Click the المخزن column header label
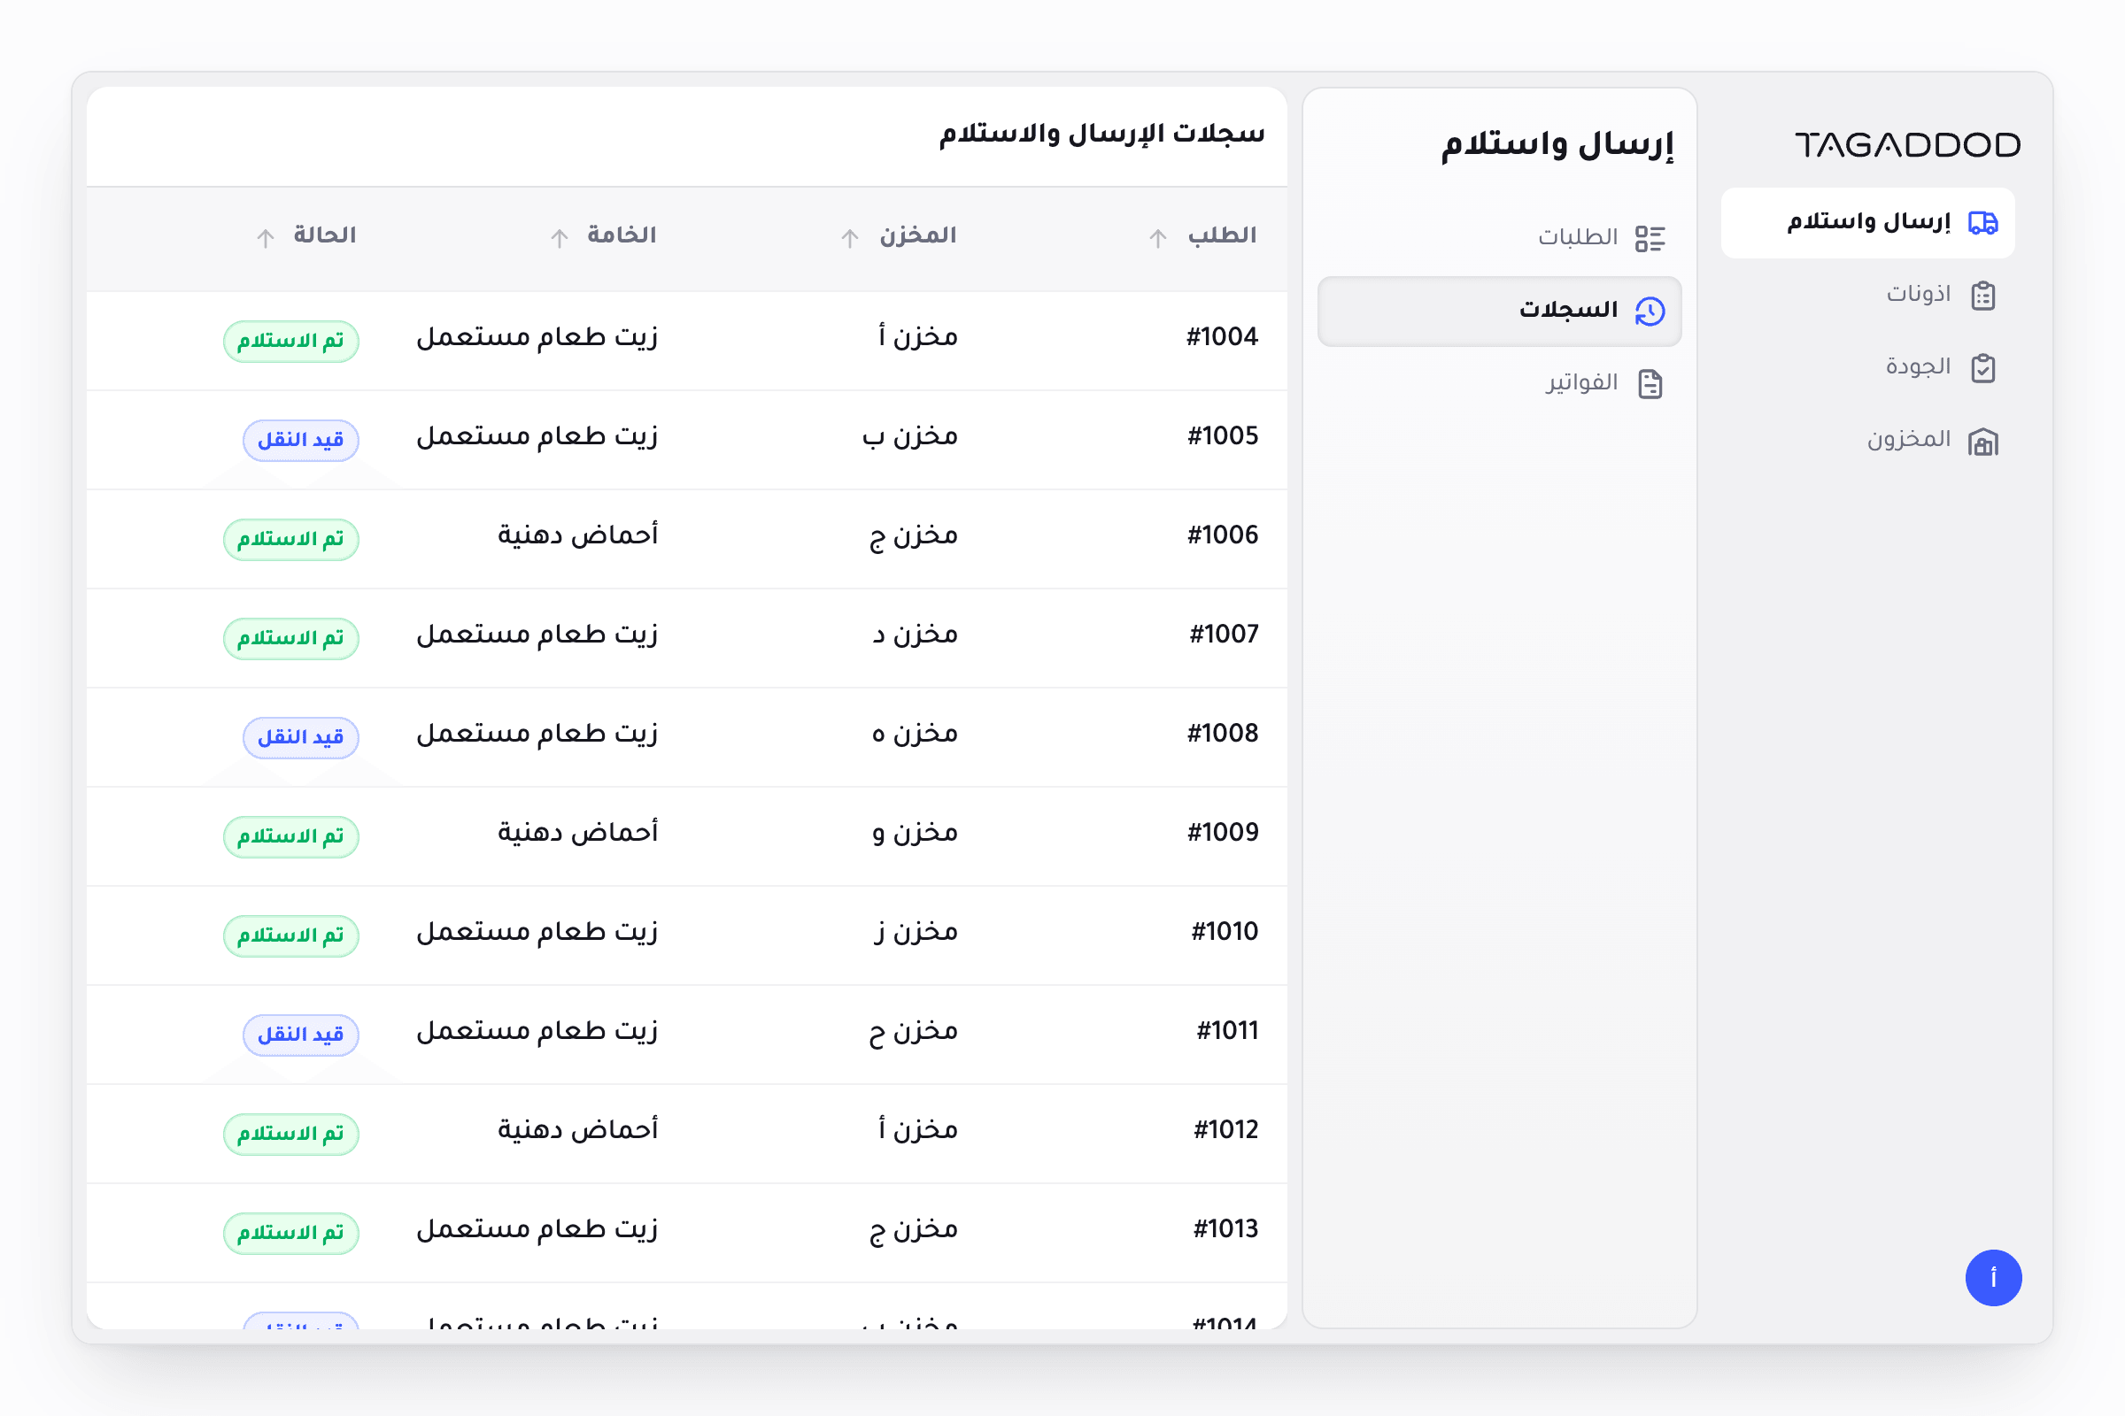 point(918,235)
